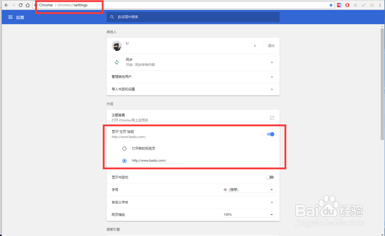Click the magnifier icon in settings search
The width and height of the screenshot is (385, 236).
coord(112,17)
